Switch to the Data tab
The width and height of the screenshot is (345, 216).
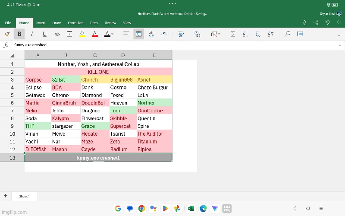(x=94, y=23)
